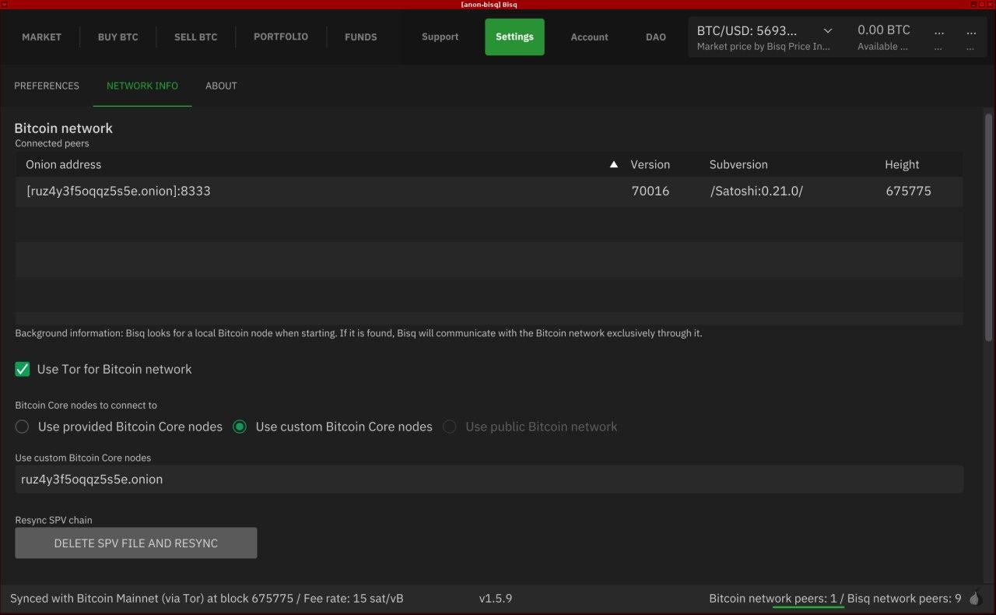Click the /Satoshi:0.21.0/ subversion cell
Viewport: 996px width, 615px height.
[x=756, y=191]
